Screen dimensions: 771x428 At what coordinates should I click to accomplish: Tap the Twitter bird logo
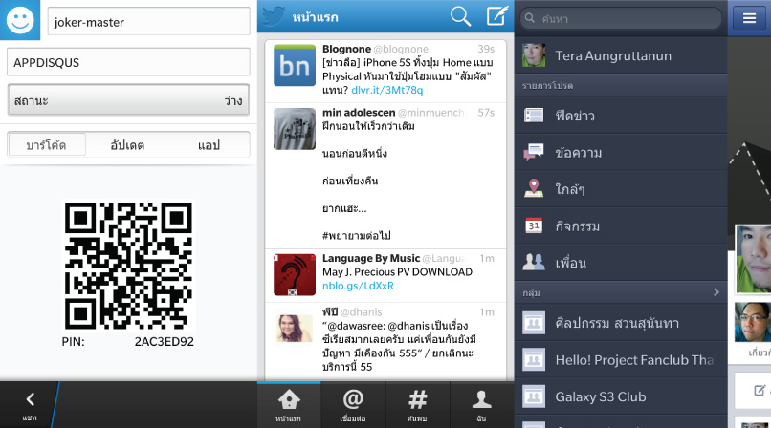pyautogui.click(x=273, y=16)
